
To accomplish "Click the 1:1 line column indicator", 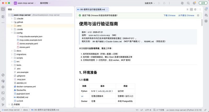I will pos(137,110).
